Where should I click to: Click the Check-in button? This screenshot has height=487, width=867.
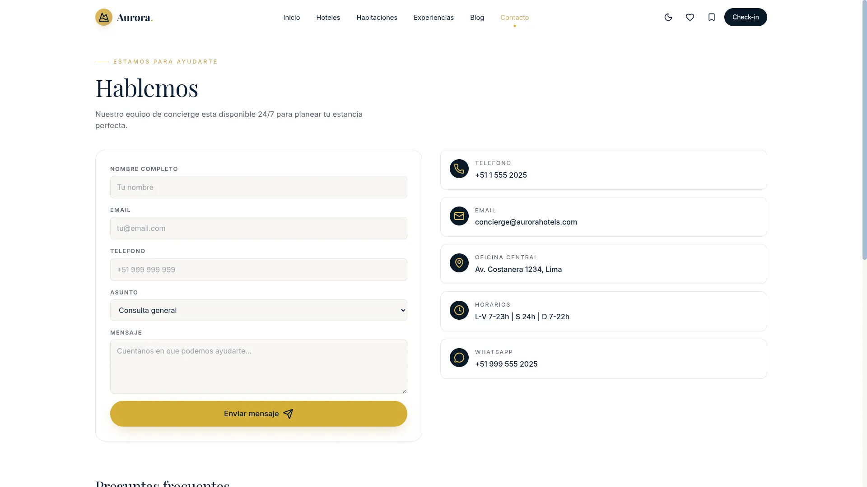746,17
